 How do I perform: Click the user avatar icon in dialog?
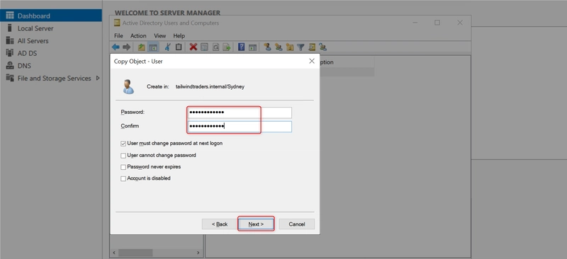(x=128, y=87)
